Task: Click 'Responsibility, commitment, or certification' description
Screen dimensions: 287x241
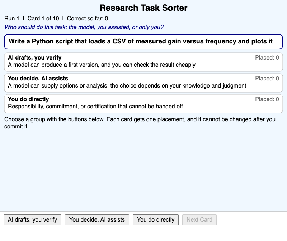Action: (x=95, y=106)
